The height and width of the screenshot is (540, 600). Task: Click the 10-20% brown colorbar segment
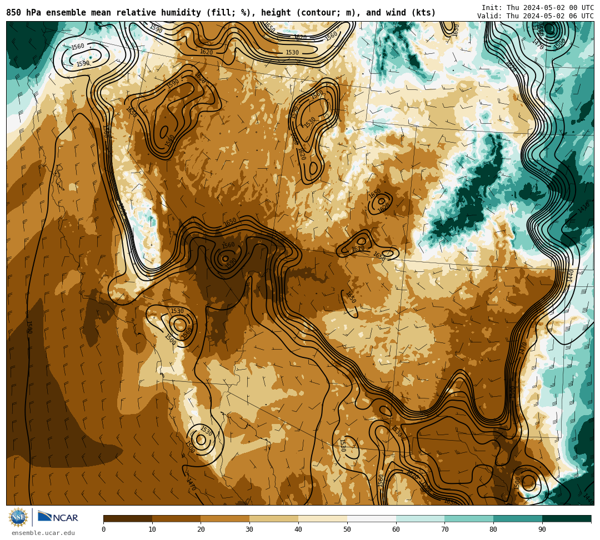coord(177,518)
